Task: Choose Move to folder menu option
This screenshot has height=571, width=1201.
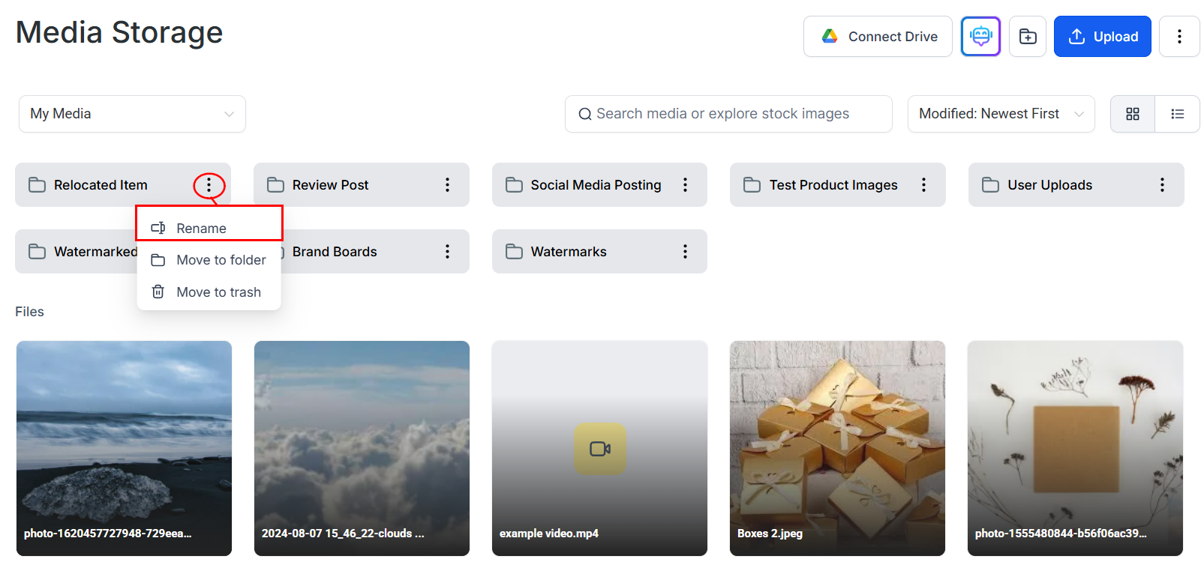Action: pos(221,260)
